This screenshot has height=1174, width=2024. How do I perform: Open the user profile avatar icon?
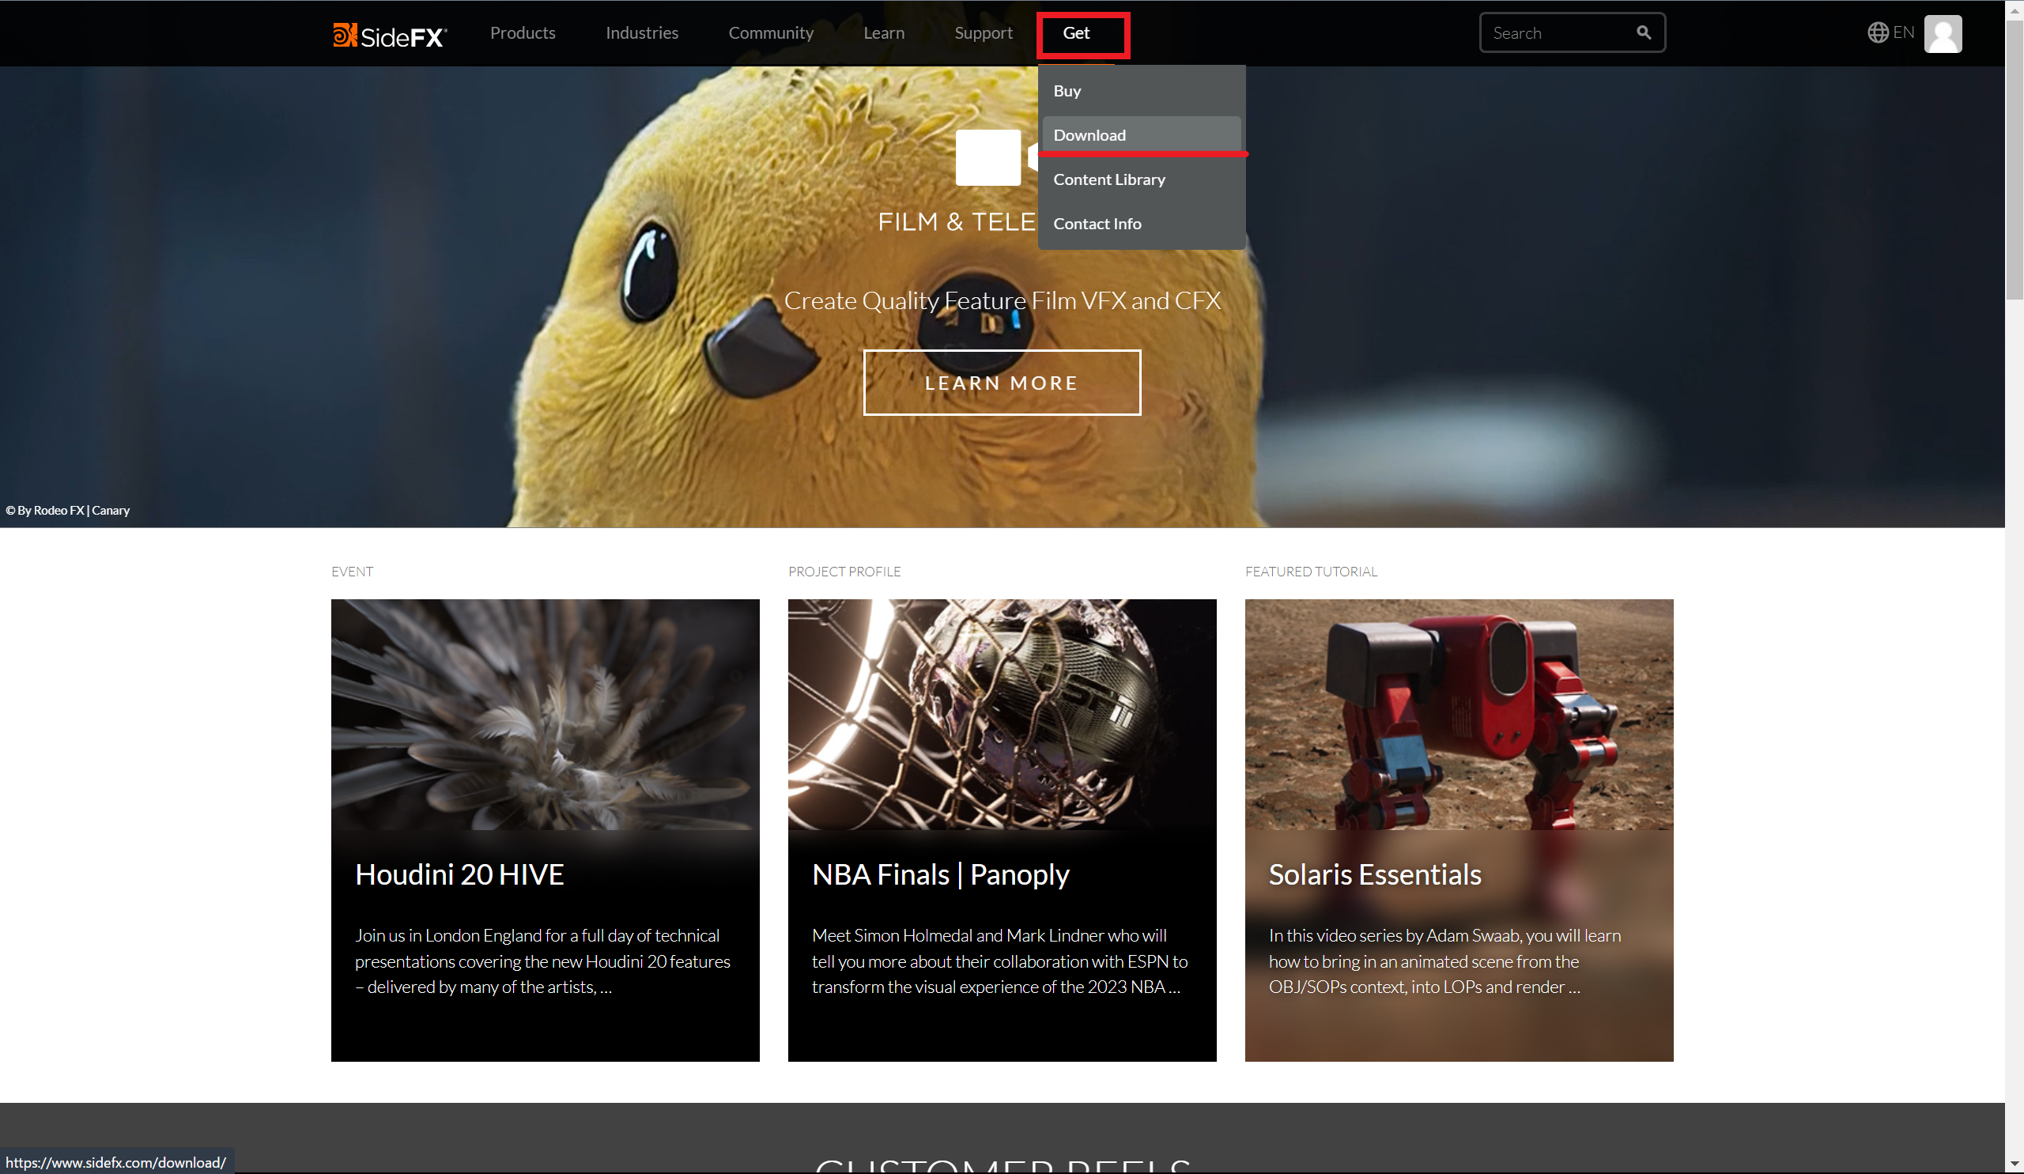[1942, 34]
